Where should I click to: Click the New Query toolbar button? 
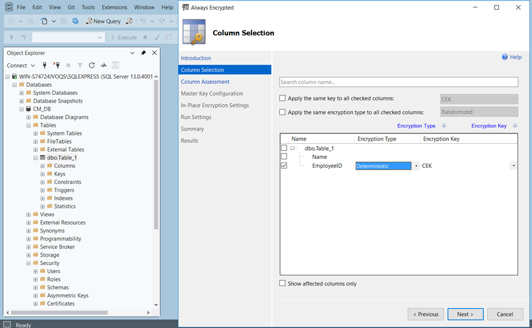click(x=103, y=21)
